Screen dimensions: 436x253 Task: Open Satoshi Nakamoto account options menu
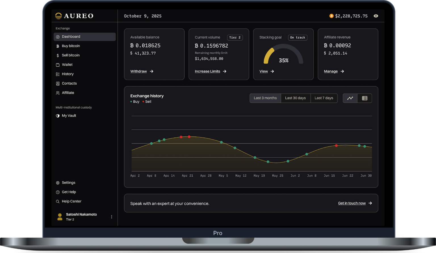112,217
